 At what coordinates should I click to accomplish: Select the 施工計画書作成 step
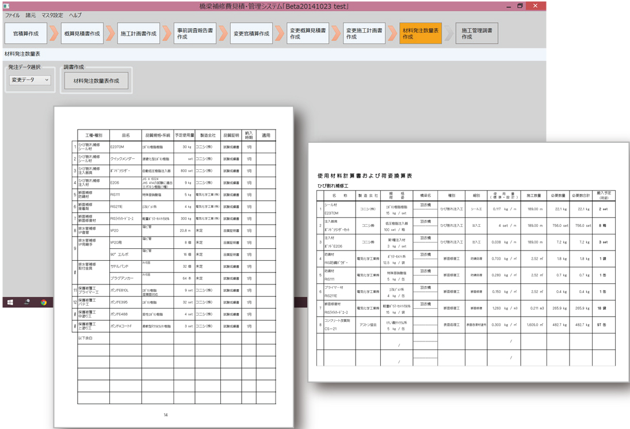(x=139, y=33)
